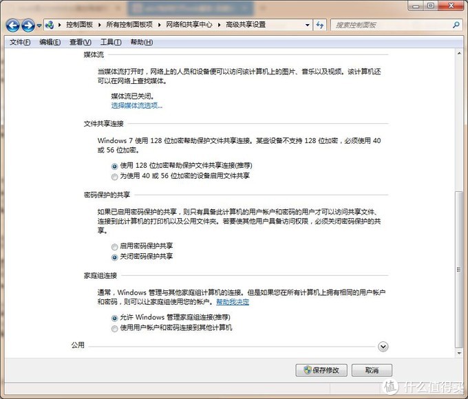
Task: Open the 编辑(E) menu
Action: 50,42
